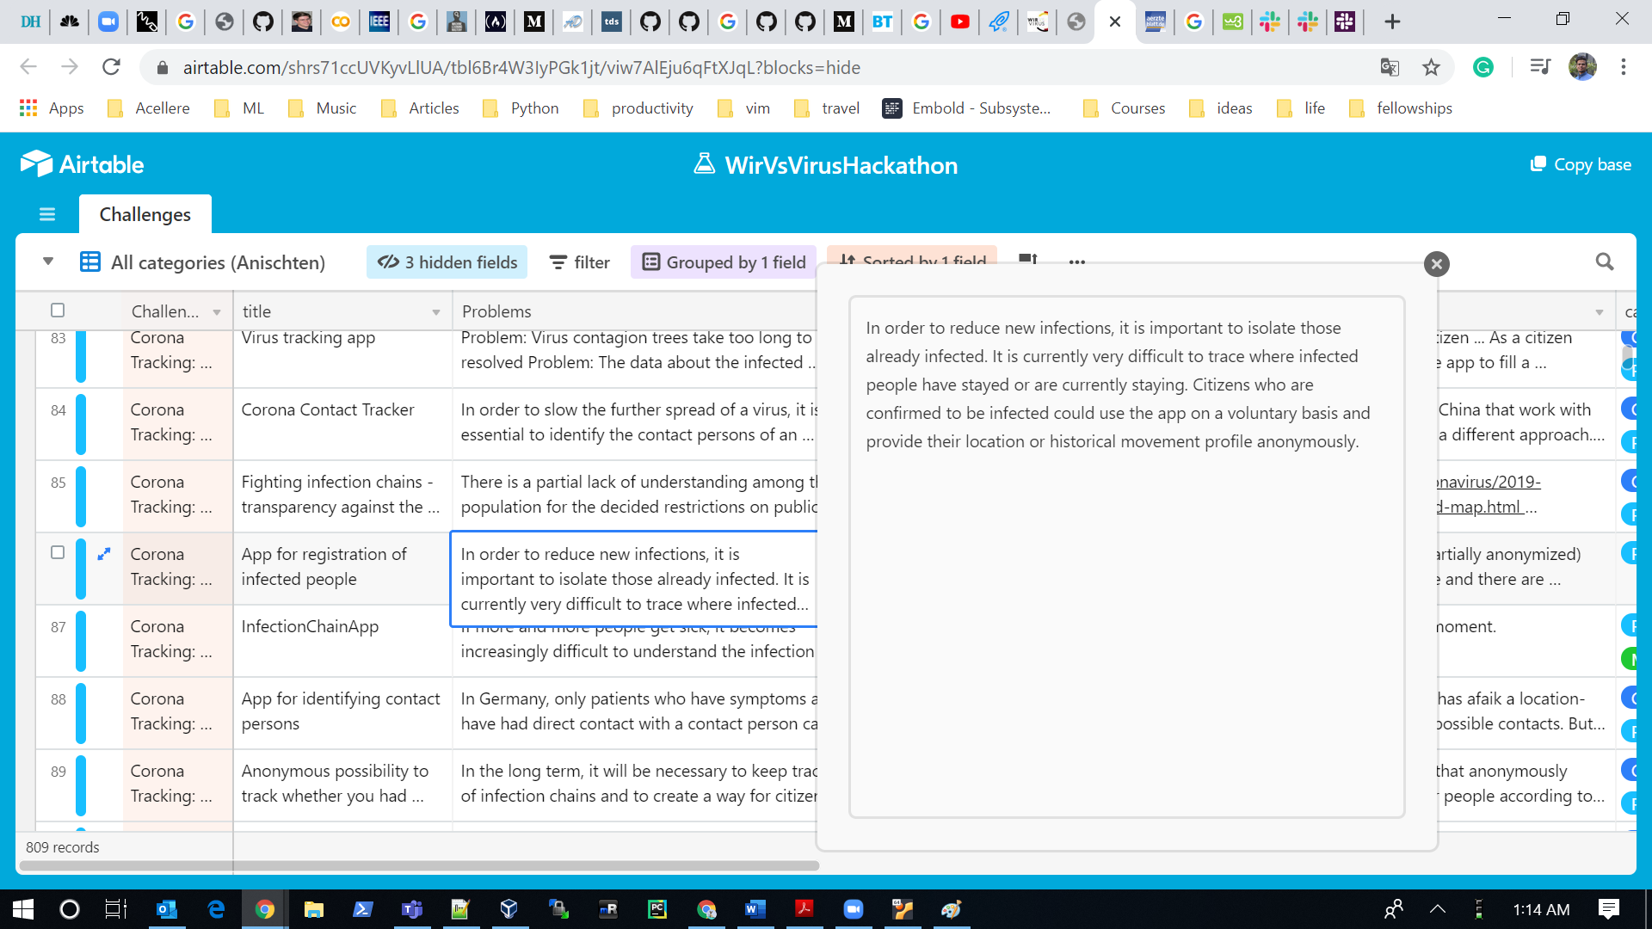Open Task View in the taskbar

[115, 909]
